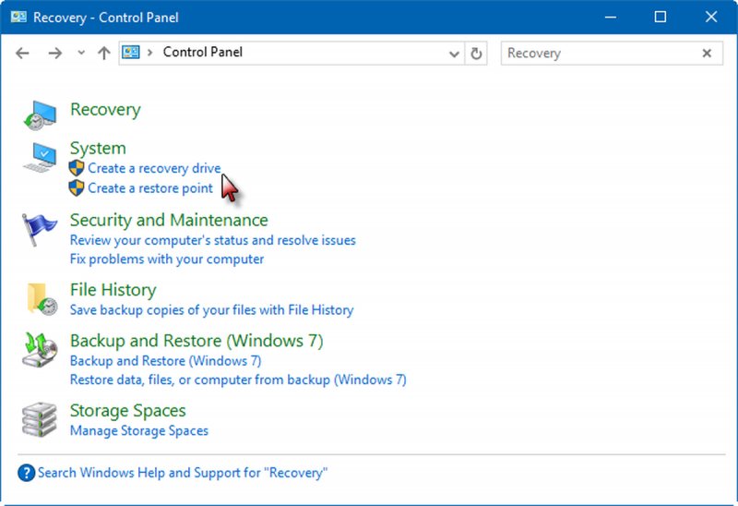738x506 pixels.
Task: Open the Recovery heading link
Action: click(x=105, y=109)
